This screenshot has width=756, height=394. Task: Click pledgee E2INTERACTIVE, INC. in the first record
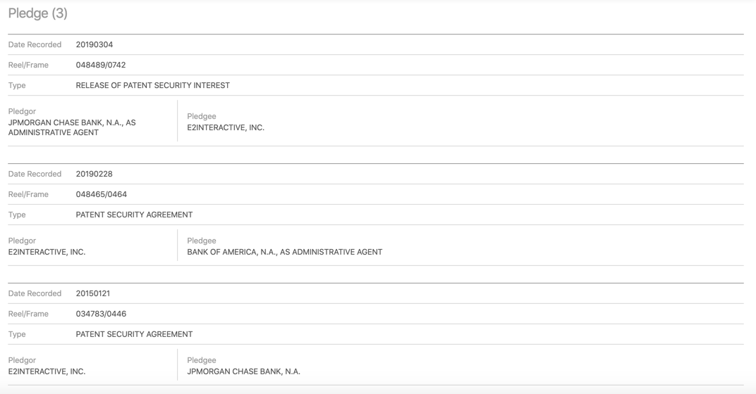pos(225,127)
